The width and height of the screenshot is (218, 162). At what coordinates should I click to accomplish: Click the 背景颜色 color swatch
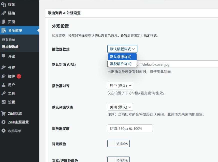point(111,143)
